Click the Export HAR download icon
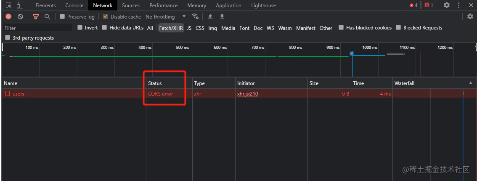The image size is (477, 181). [x=222, y=16]
